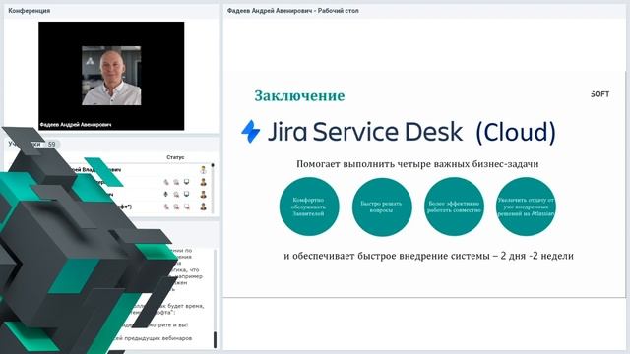630x354 pixels.
Task: Click avatar icon in the active-microphone row
Action: pyautogui.click(x=204, y=195)
